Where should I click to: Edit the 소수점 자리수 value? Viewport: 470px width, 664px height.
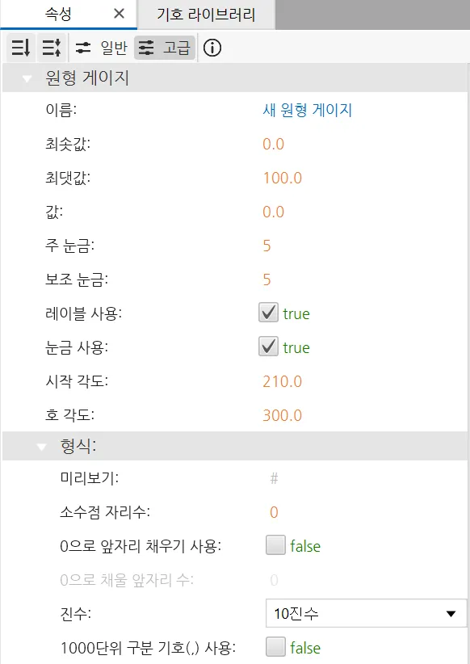274,512
